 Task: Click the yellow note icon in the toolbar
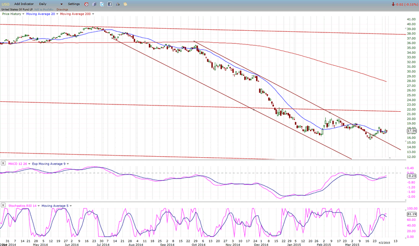point(126,4)
